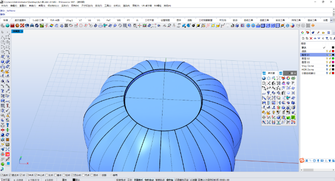The height and width of the screenshot is (181, 335).
Task: Click the teal sphere icon in top toolbar
Action: pyautogui.click(x=7, y=26)
